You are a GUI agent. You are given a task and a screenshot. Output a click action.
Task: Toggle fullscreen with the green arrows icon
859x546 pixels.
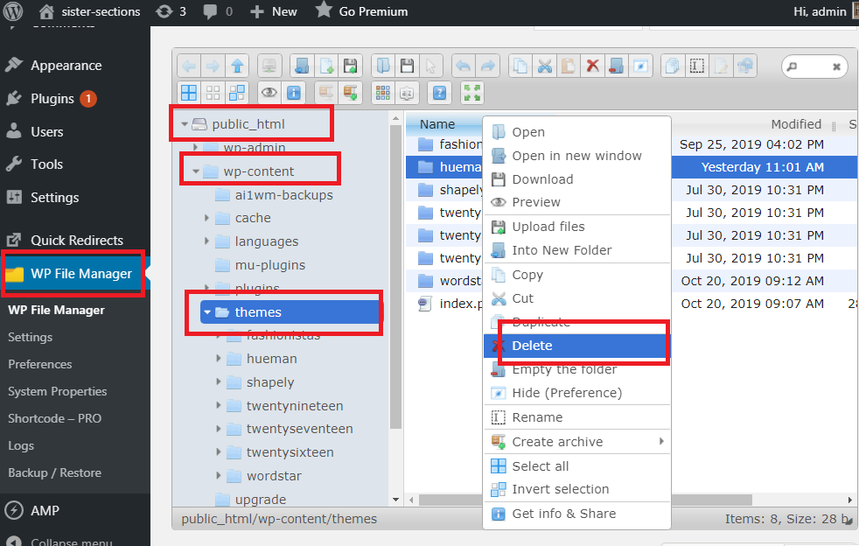(x=471, y=93)
